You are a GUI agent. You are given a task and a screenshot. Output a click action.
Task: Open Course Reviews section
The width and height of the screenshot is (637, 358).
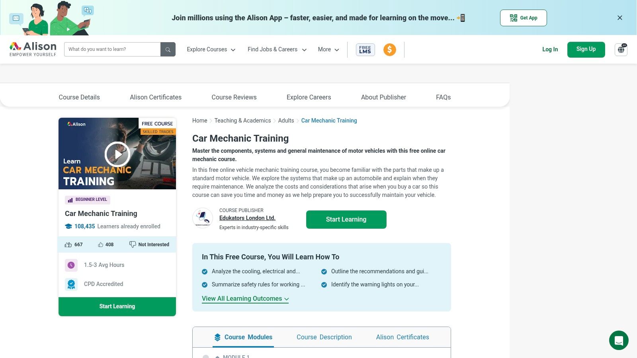click(234, 97)
